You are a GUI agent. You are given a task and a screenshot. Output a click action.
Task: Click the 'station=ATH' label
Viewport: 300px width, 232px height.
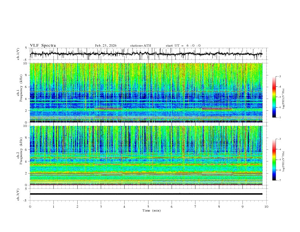141,45
